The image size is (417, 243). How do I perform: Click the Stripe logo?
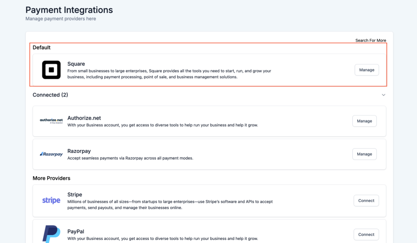click(x=51, y=200)
